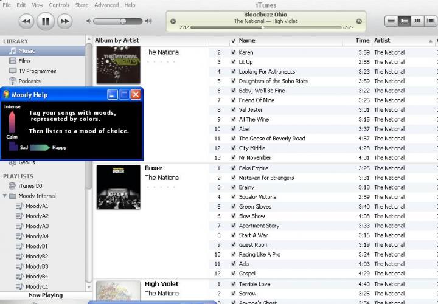Uncheck the Fake Empire checkbox

[x=233, y=168]
